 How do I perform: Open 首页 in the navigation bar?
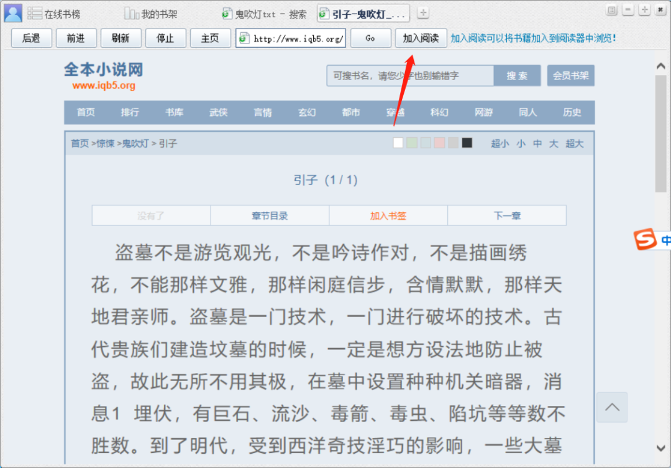coord(86,112)
